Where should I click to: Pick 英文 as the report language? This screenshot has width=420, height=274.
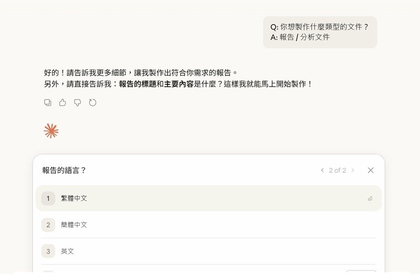(68, 251)
